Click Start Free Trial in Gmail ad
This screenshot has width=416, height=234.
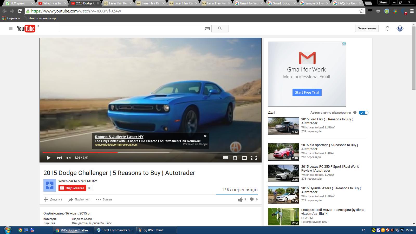click(307, 92)
